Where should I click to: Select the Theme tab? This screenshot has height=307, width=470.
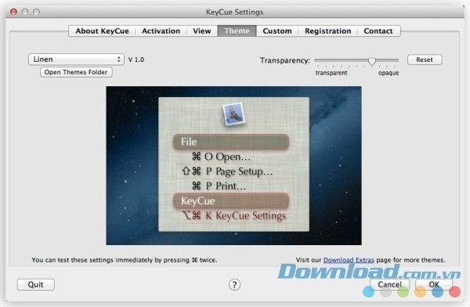click(237, 31)
